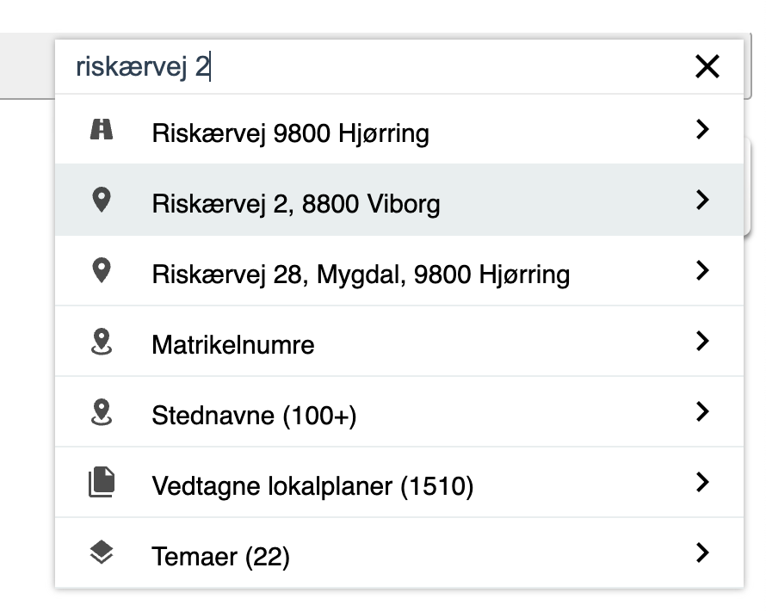Open the Vedtagne lokalplaner (1510) results
The image size is (766, 611).
click(312, 486)
